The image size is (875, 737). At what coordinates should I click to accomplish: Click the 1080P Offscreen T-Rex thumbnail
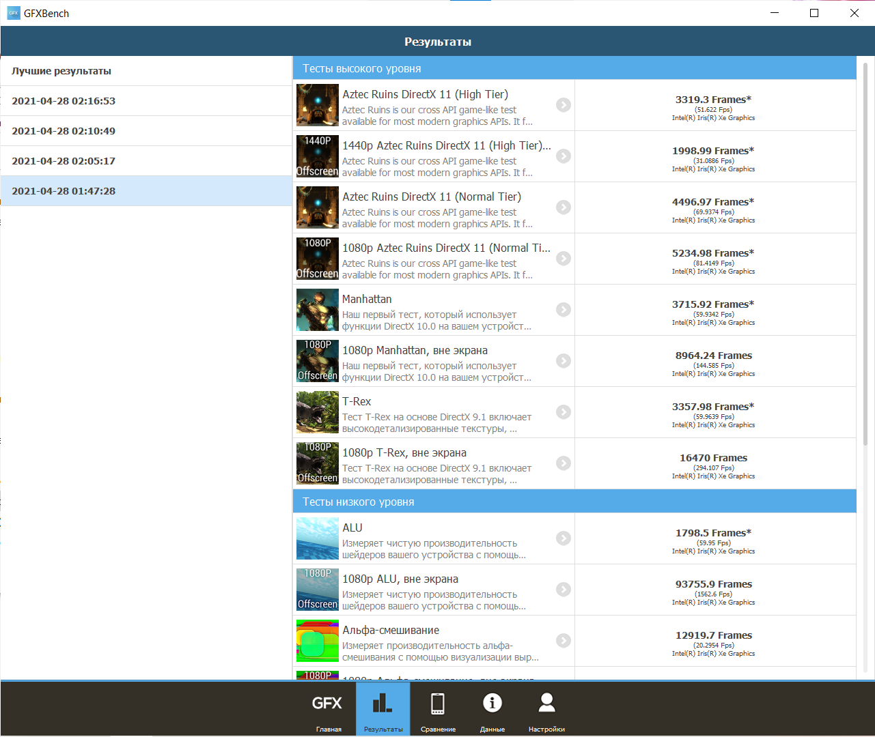[318, 463]
